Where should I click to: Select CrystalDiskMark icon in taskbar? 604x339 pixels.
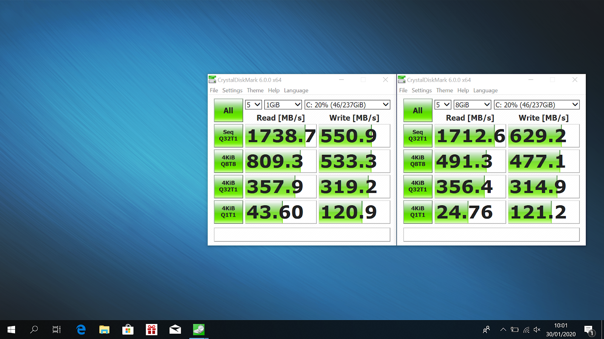tap(199, 330)
